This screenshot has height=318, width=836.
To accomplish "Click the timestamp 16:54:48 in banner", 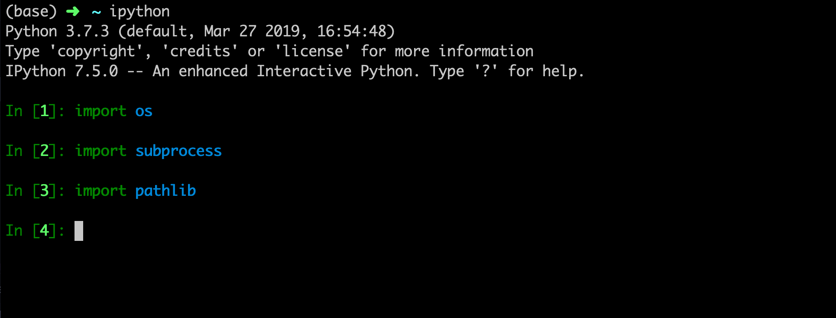I will [352, 32].
